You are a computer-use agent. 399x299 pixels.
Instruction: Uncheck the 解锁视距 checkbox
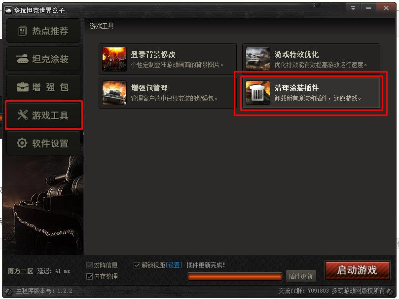(x=137, y=265)
